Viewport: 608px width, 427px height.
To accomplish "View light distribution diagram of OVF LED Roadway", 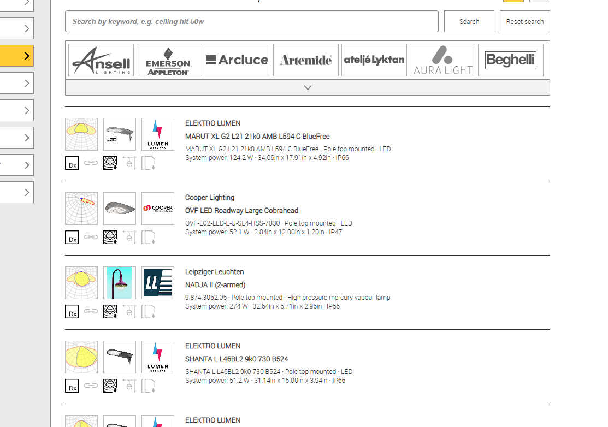I will pos(81,209).
